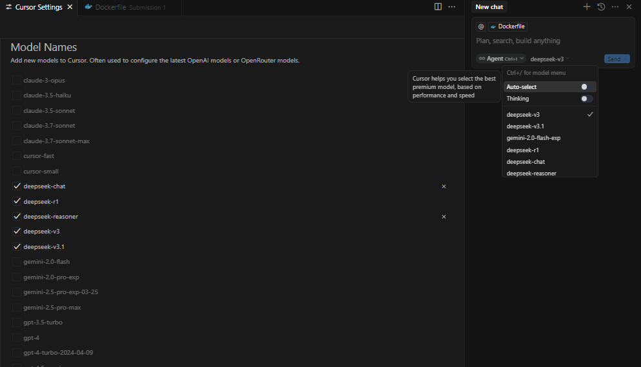Click the Cursor Settings tab icon
Viewport: 641px width, 367px height.
tap(8, 7)
